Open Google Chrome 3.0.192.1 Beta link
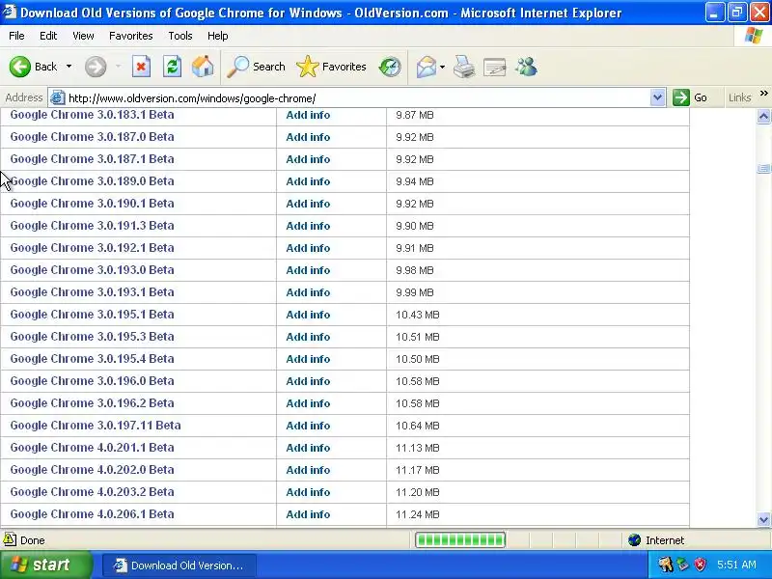The height and width of the screenshot is (579, 772). click(x=92, y=248)
